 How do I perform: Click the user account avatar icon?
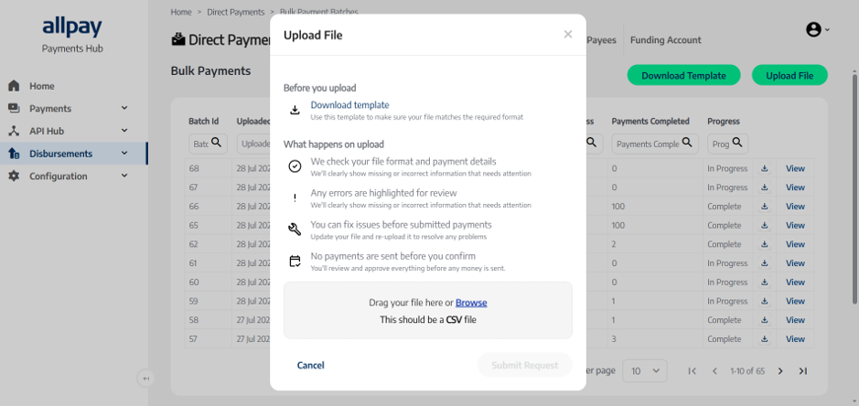[813, 29]
